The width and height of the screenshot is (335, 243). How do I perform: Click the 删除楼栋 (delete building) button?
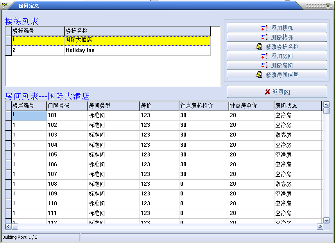(277, 37)
